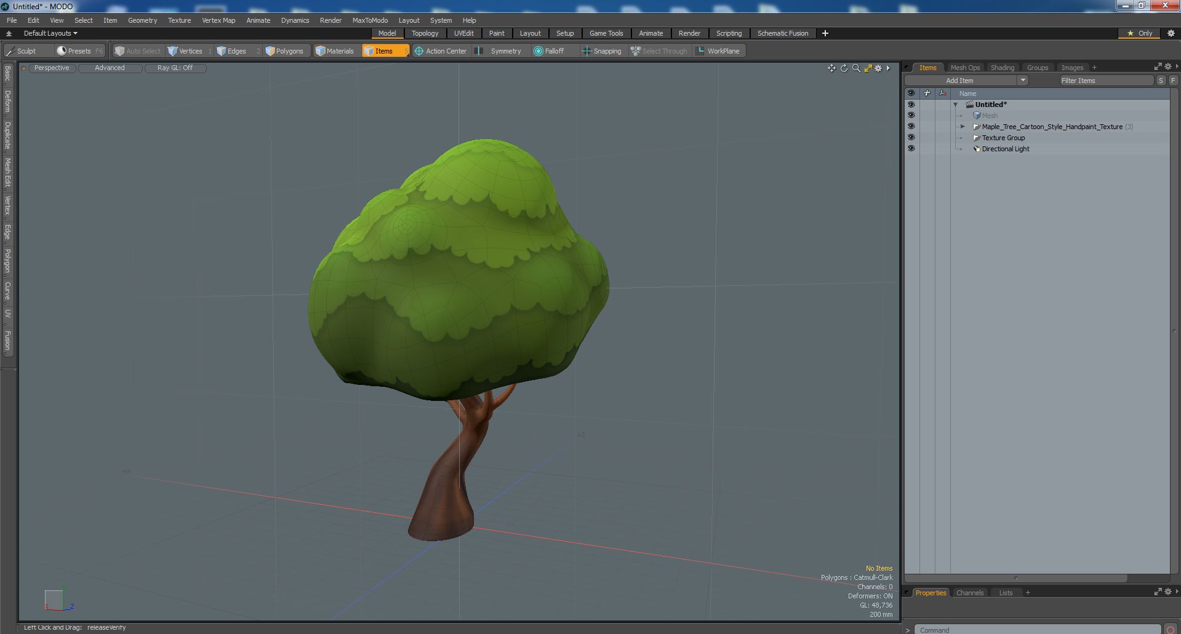Click the Directional Light item icon
Image resolution: width=1181 pixels, height=634 pixels.
point(977,149)
